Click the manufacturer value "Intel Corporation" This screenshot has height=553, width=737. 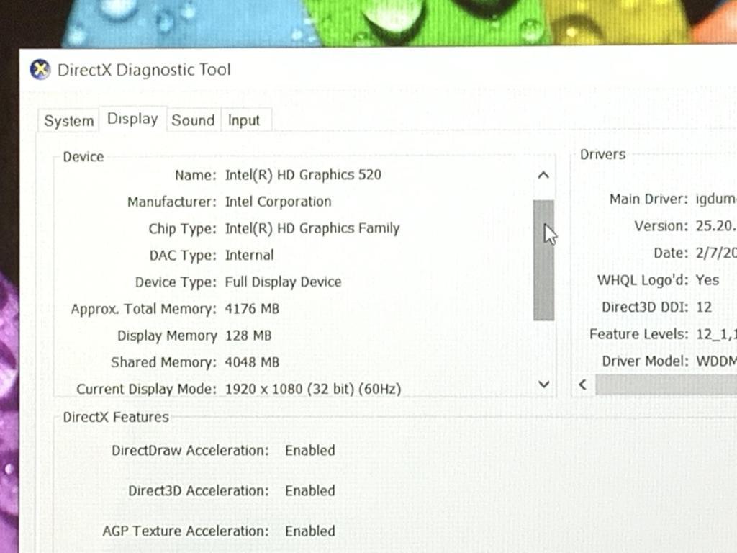click(x=279, y=202)
